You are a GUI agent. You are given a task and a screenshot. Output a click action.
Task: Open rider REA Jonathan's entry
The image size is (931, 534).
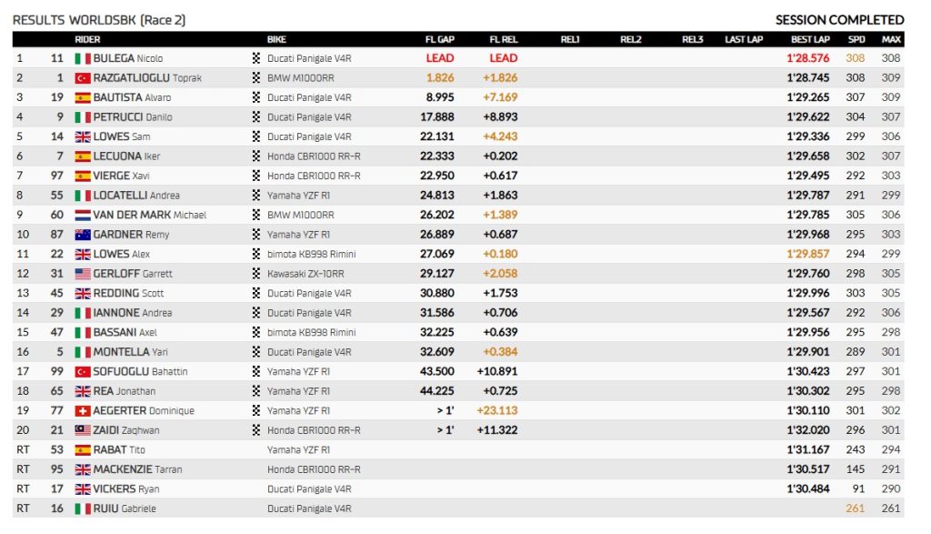click(124, 391)
